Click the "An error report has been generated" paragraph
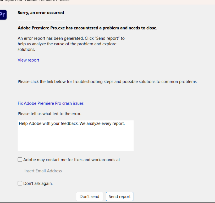This screenshot has width=215, height=203. pos(71,44)
